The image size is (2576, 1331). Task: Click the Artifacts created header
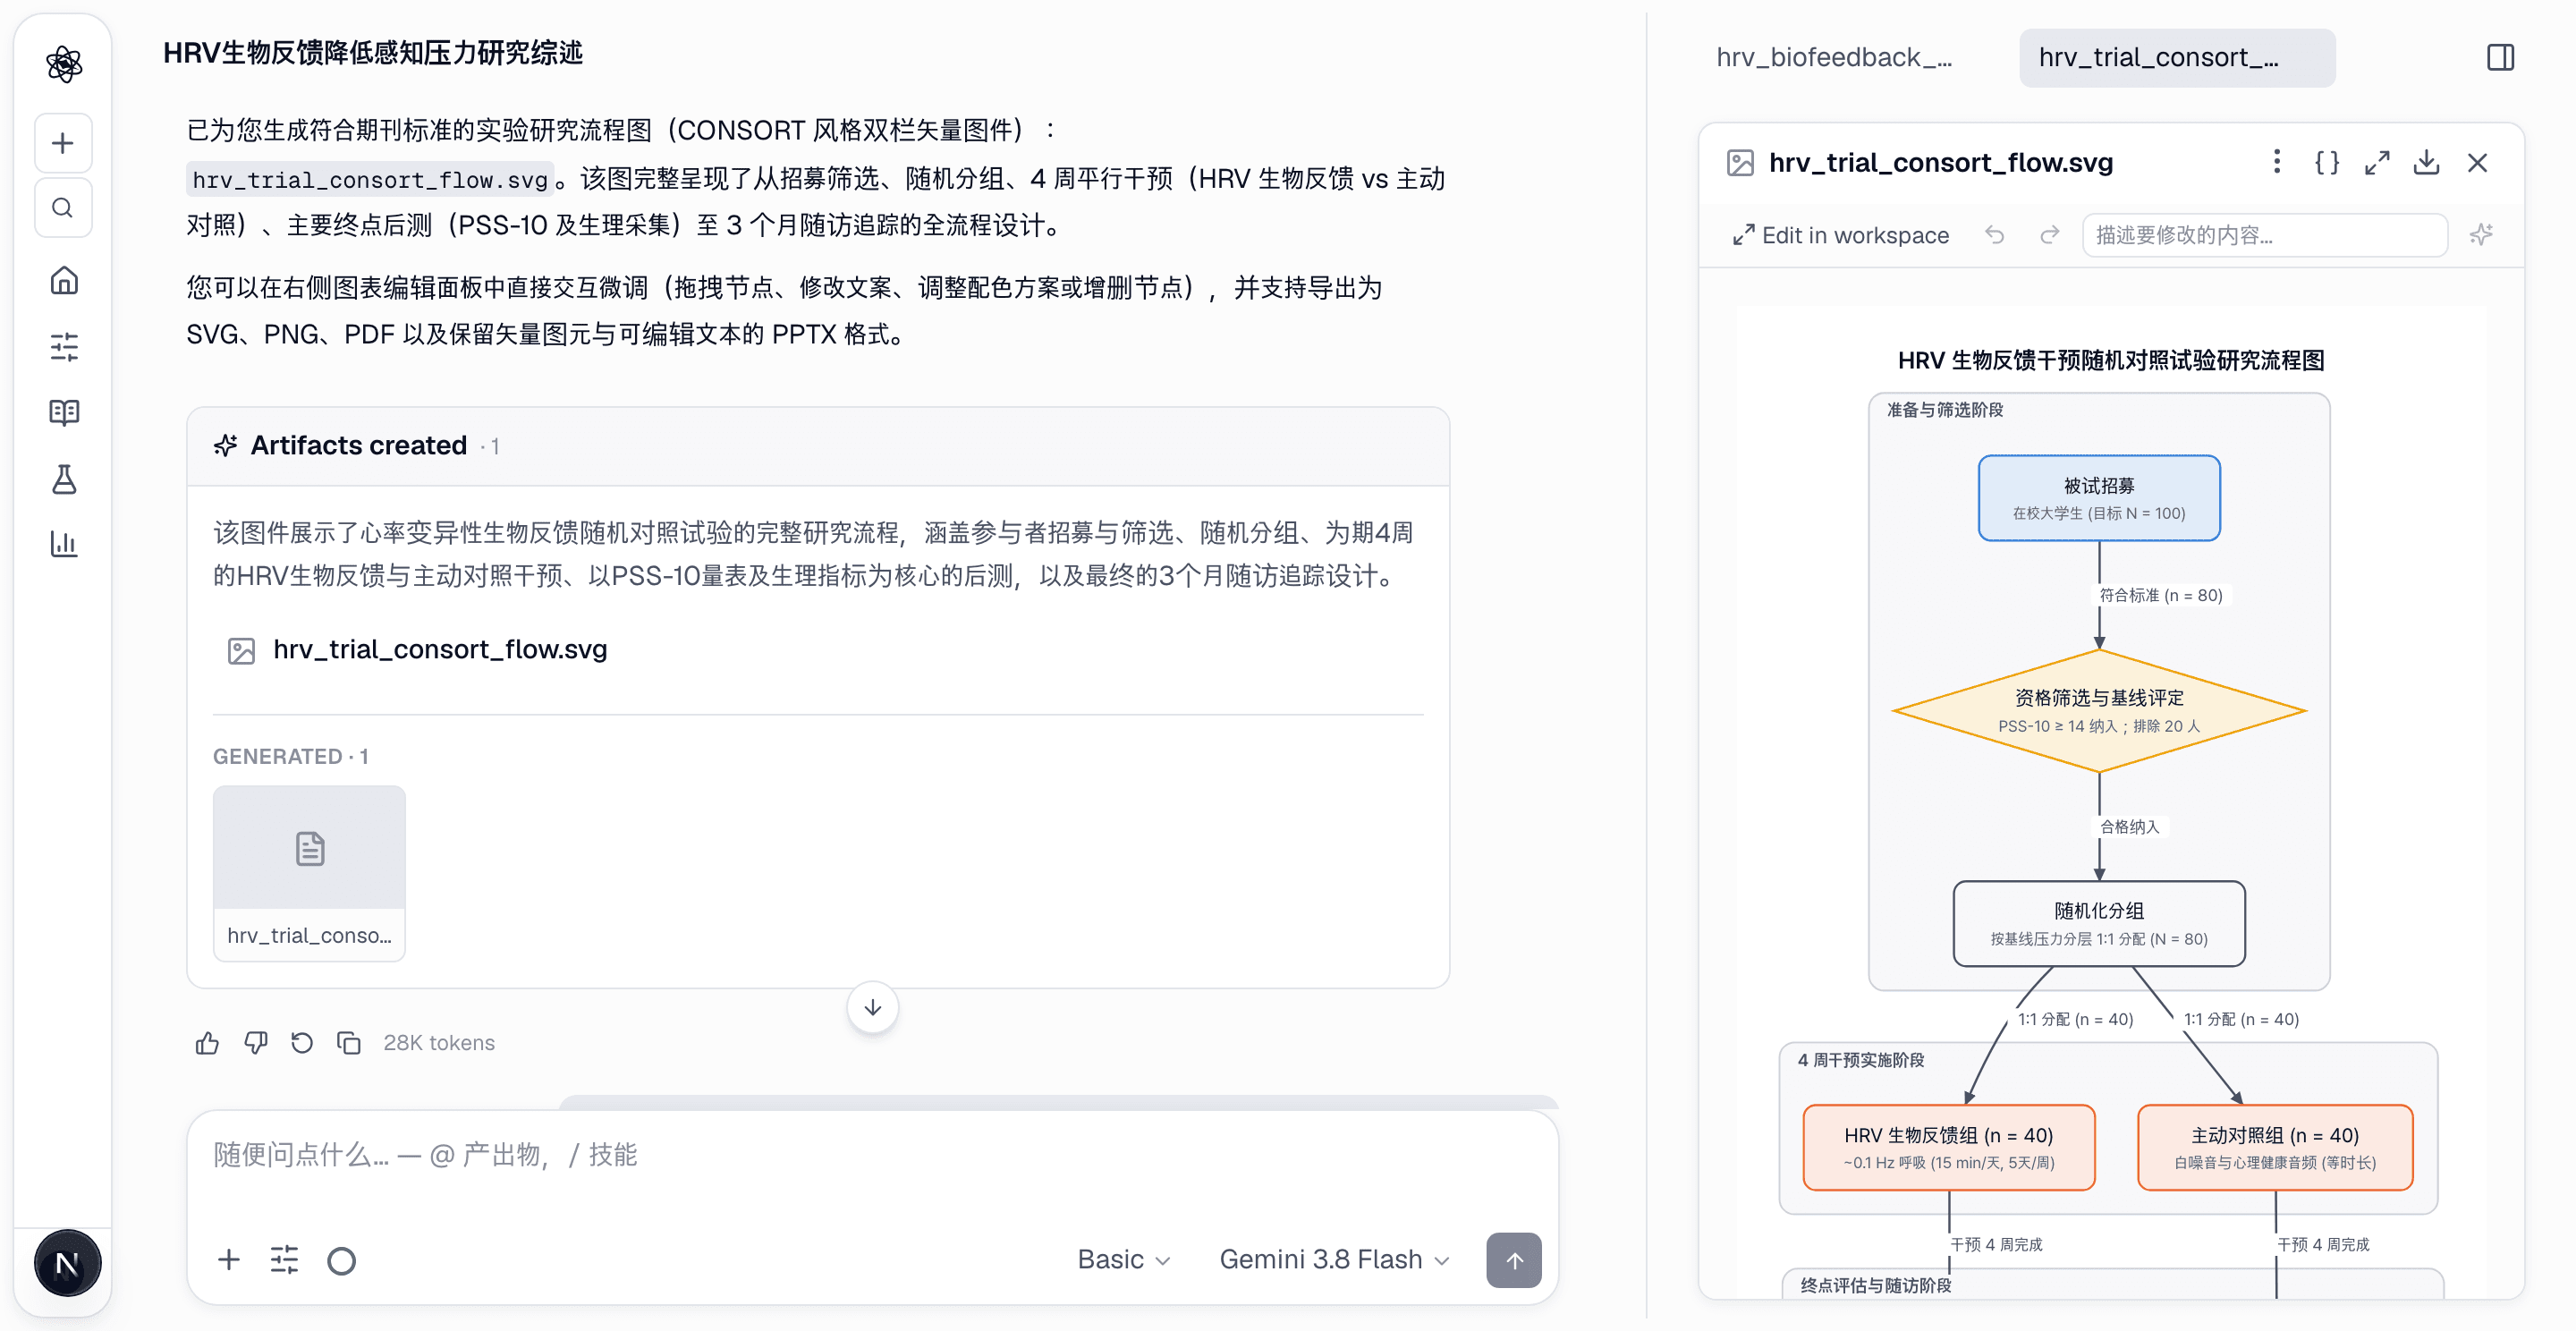pos(818,446)
